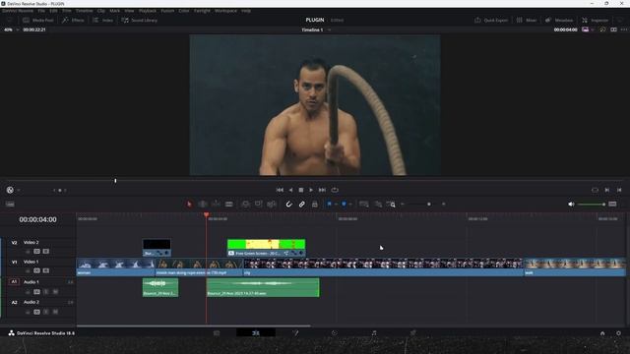Open the Fusion menu
The height and width of the screenshot is (354, 630).
click(x=167, y=11)
